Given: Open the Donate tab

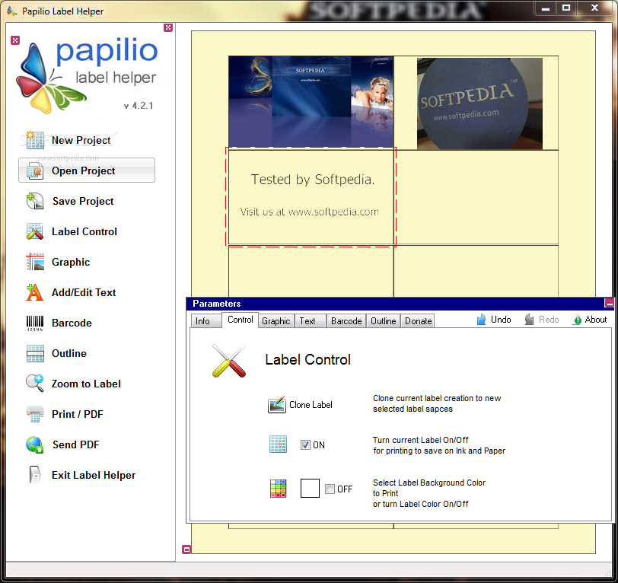Looking at the screenshot, I should click(418, 321).
